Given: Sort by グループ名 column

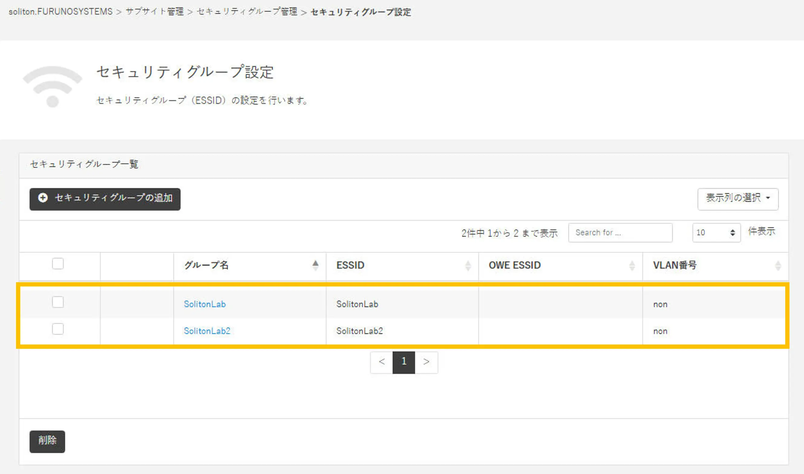Looking at the screenshot, I should click(x=250, y=265).
